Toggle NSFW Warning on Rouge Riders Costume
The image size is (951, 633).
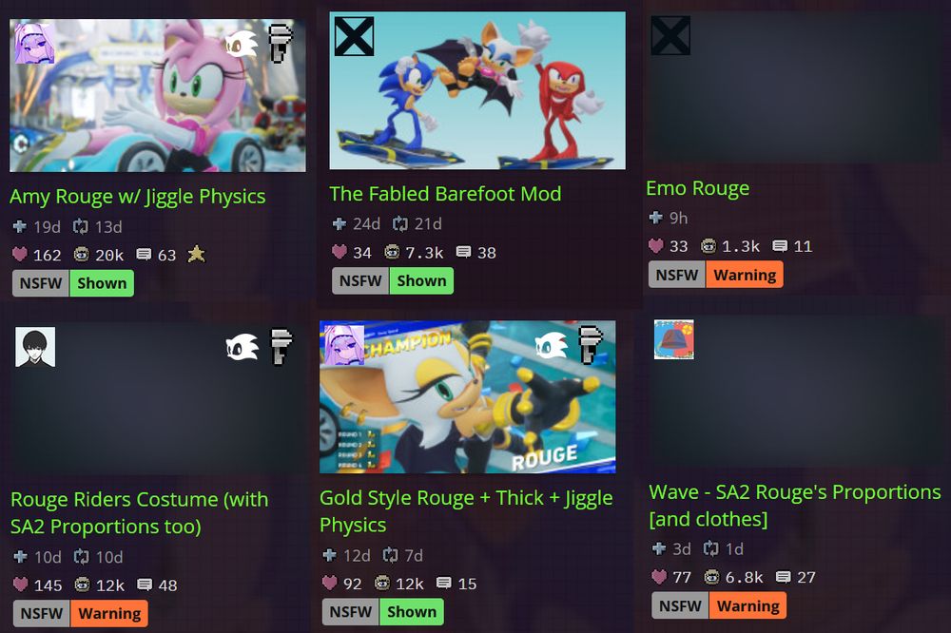pos(80,613)
